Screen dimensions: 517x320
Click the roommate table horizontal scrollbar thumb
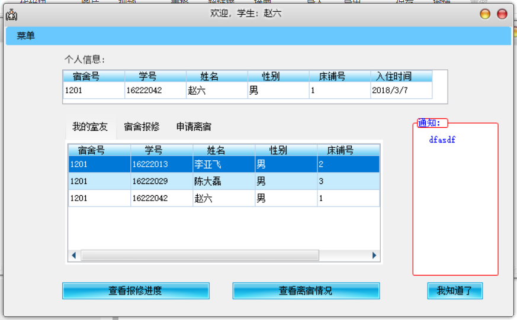click(200, 256)
